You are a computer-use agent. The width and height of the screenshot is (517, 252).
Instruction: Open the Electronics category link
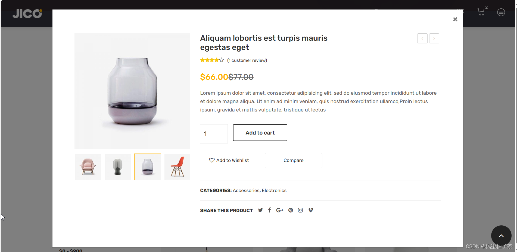point(274,190)
